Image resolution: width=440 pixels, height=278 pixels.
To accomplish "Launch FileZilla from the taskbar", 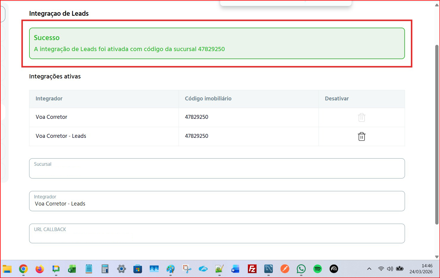I will point(252,269).
